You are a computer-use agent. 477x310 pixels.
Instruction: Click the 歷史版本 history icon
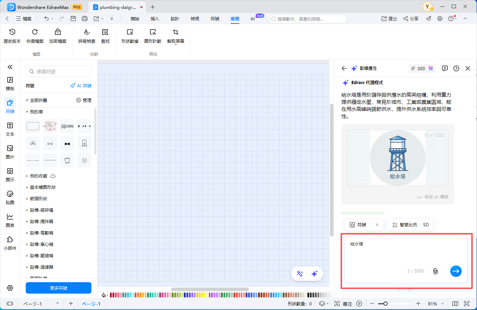(x=12, y=32)
